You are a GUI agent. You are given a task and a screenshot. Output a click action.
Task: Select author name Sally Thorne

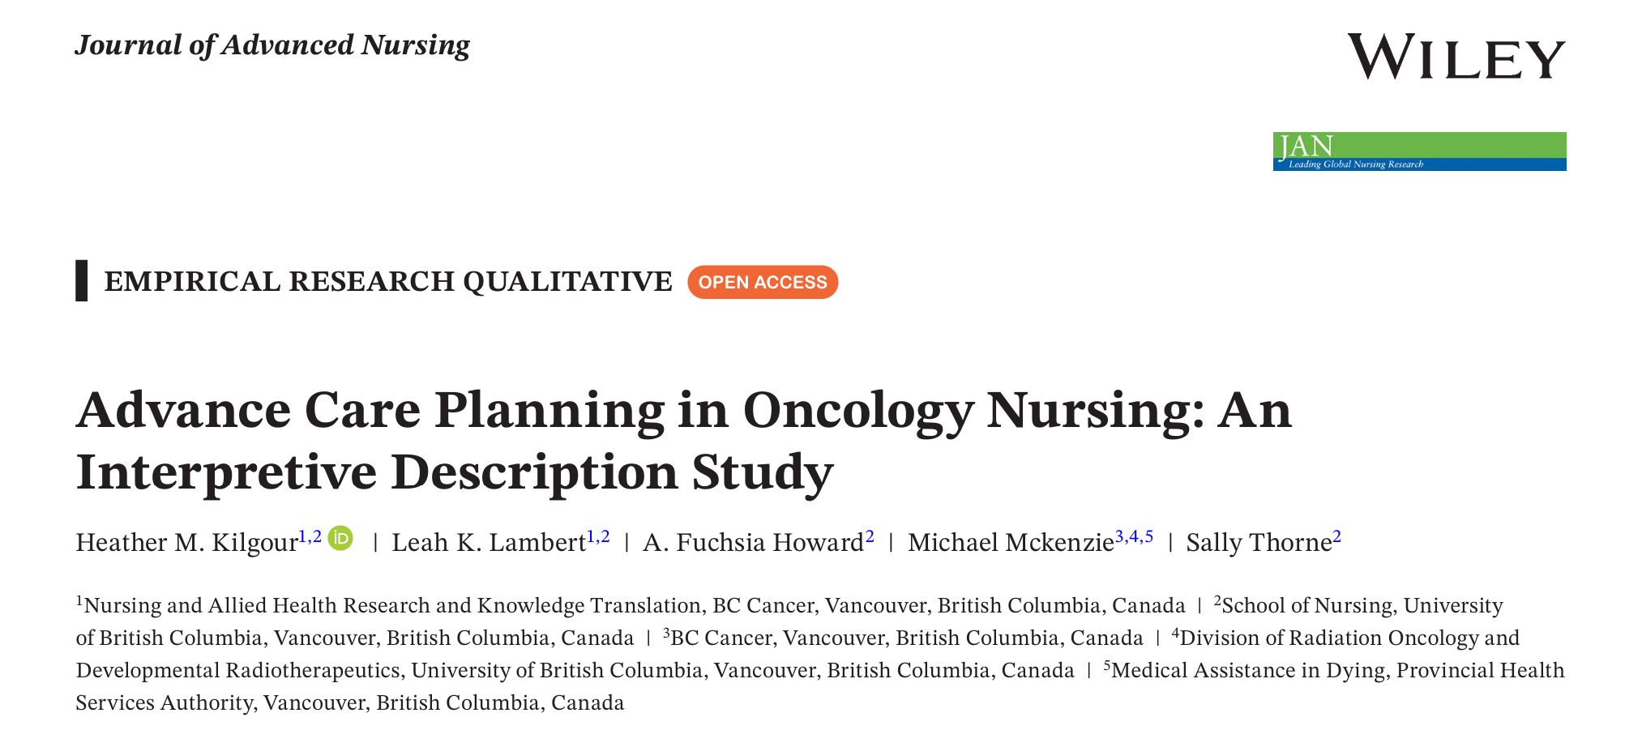tap(1259, 543)
